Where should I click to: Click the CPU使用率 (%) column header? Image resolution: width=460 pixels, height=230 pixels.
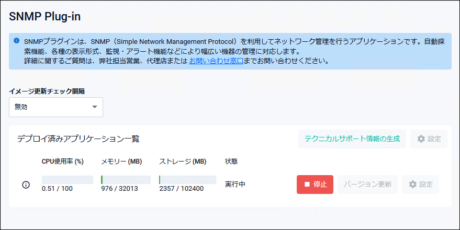tap(63, 162)
